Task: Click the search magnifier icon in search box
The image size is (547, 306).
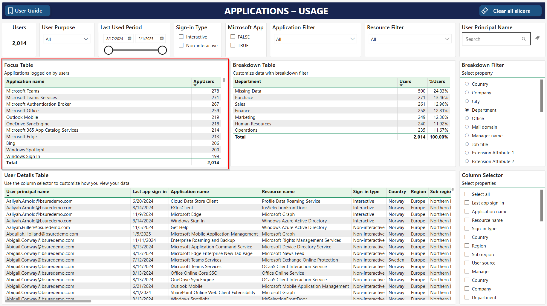Action: click(524, 39)
